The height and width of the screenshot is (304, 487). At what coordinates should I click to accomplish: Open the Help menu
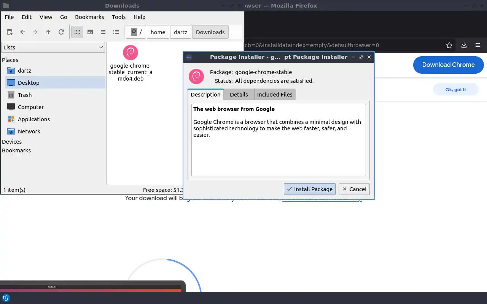tap(140, 17)
